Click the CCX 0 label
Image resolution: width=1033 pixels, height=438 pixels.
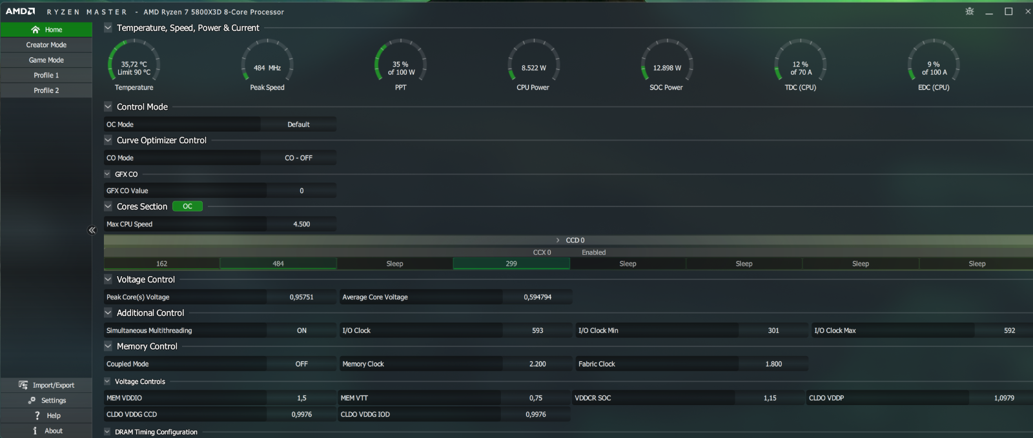click(x=542, y=252)
